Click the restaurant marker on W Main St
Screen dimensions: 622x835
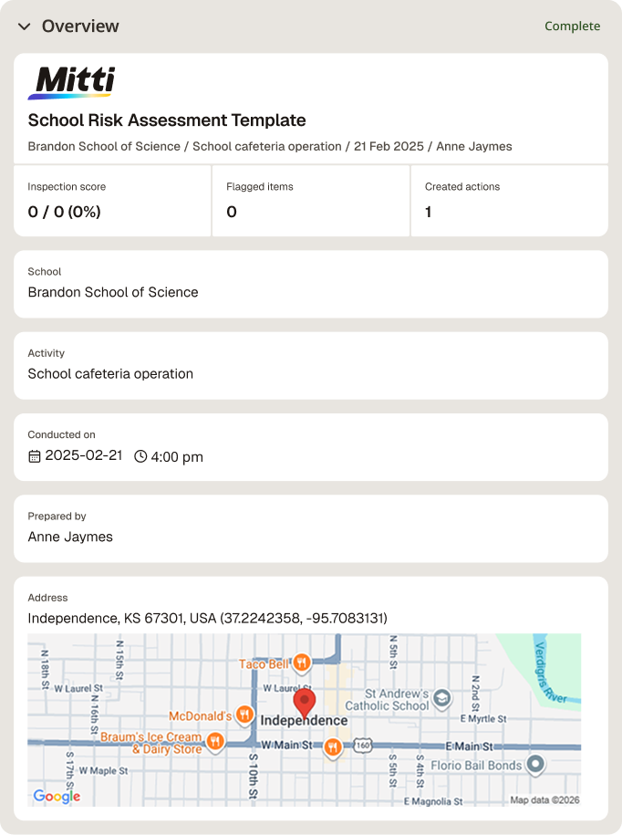coord(333,748)
